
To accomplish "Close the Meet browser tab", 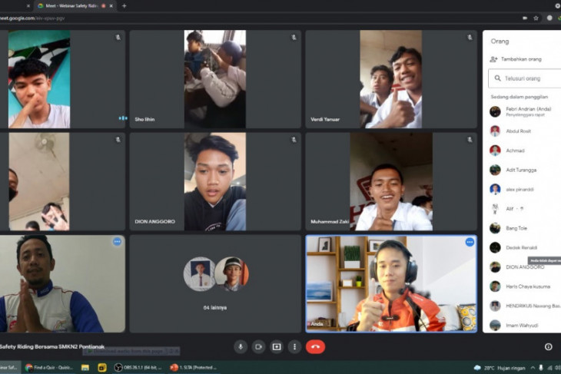I will 111,5.
